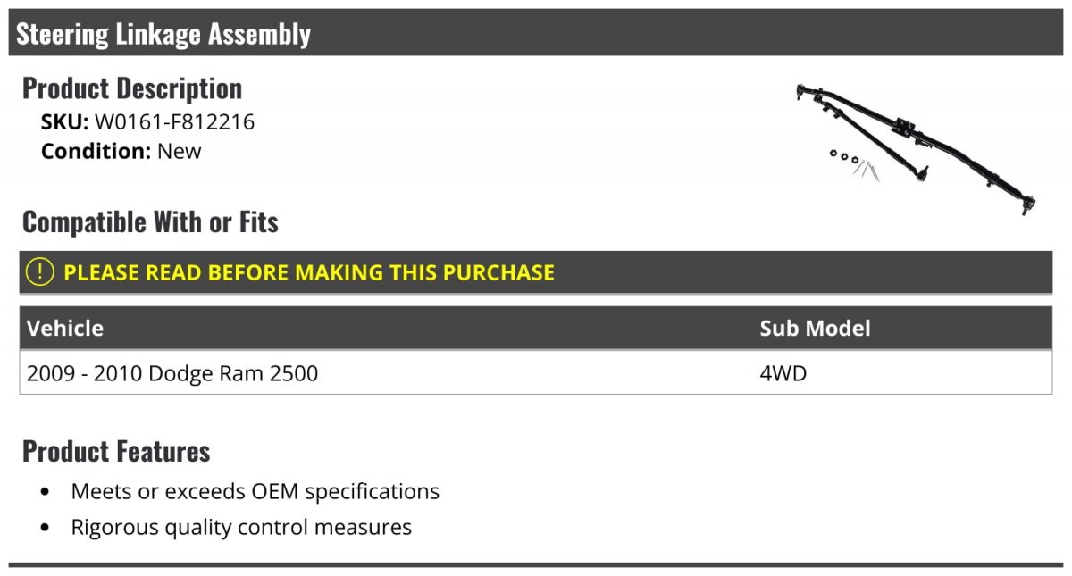Click the Product Features heading
The height and width of the screenshot is (576, 1072).
[116, 451]
